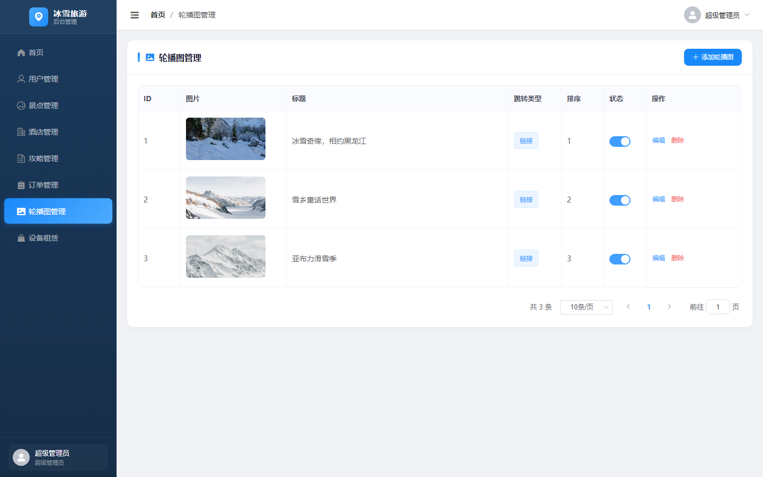Click the 轮播图管理 picture icon in sidebar
This screenshot has width=763, height=477.
click(21, 211)
